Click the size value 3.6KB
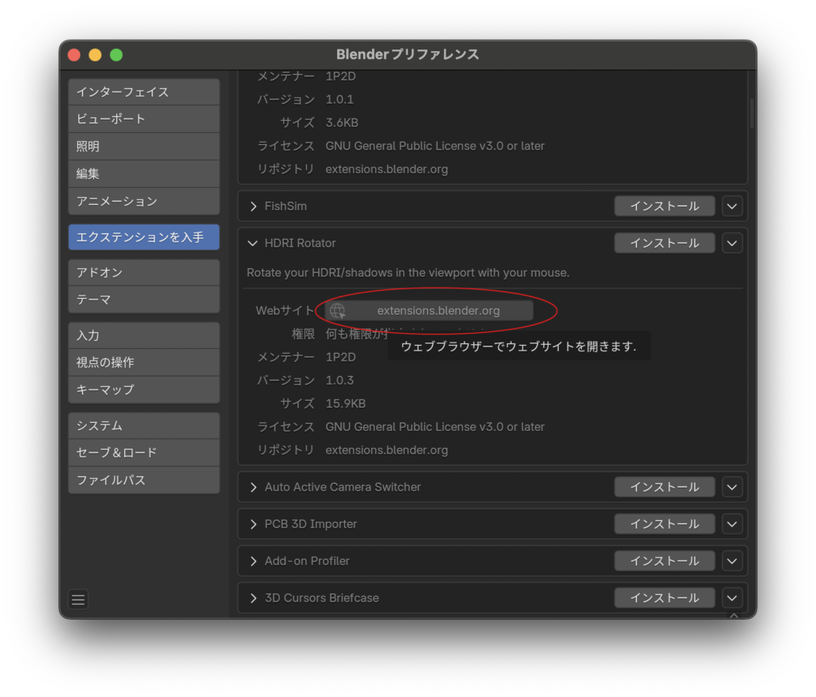Viewport: 816px width, 697px height. (x=342, y=123)
